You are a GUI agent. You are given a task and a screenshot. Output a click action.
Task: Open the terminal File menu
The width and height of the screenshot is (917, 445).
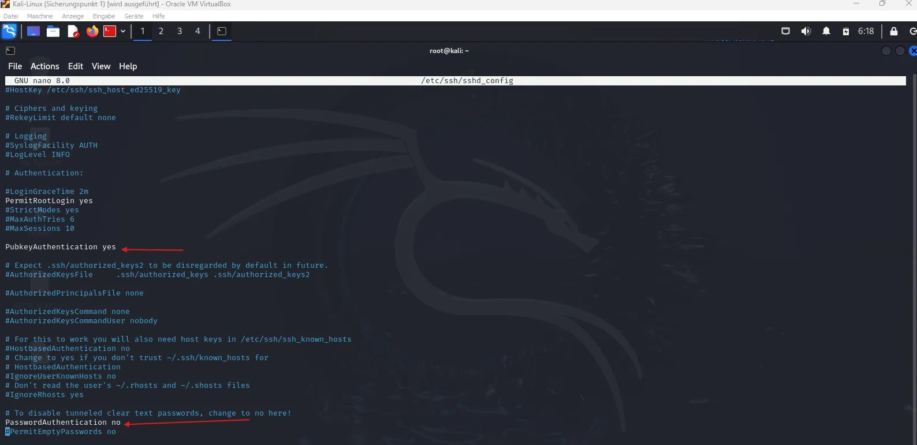[15, 66]
